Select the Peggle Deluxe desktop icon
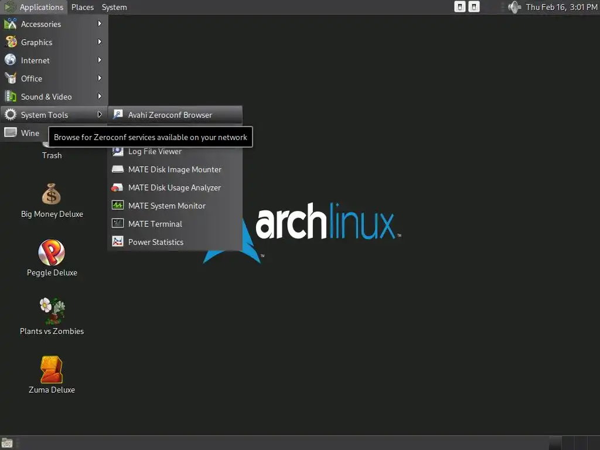The height and width of the screenshot is (450, 600). [x=52, y=253]
